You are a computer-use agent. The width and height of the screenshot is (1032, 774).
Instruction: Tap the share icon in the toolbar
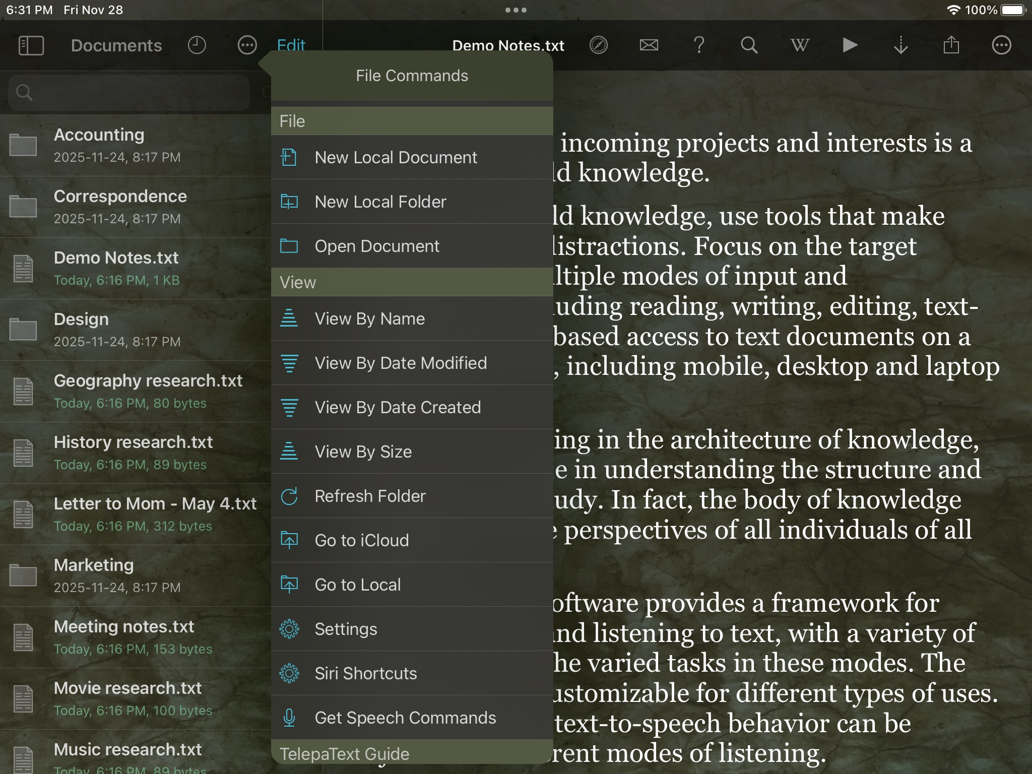[x=951, y=45]
